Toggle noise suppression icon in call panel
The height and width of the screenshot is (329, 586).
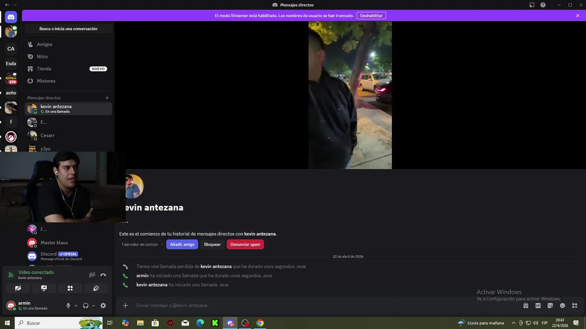tap(92, 275)
